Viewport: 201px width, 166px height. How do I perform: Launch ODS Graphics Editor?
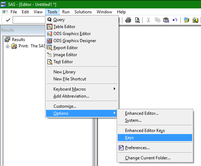[x=82, y=34]
